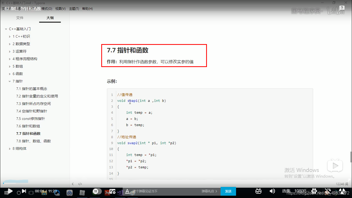This screenshot has height=198, width=352.
Task: Click the '示例:' label text
Action: click(x=112, y=81)
